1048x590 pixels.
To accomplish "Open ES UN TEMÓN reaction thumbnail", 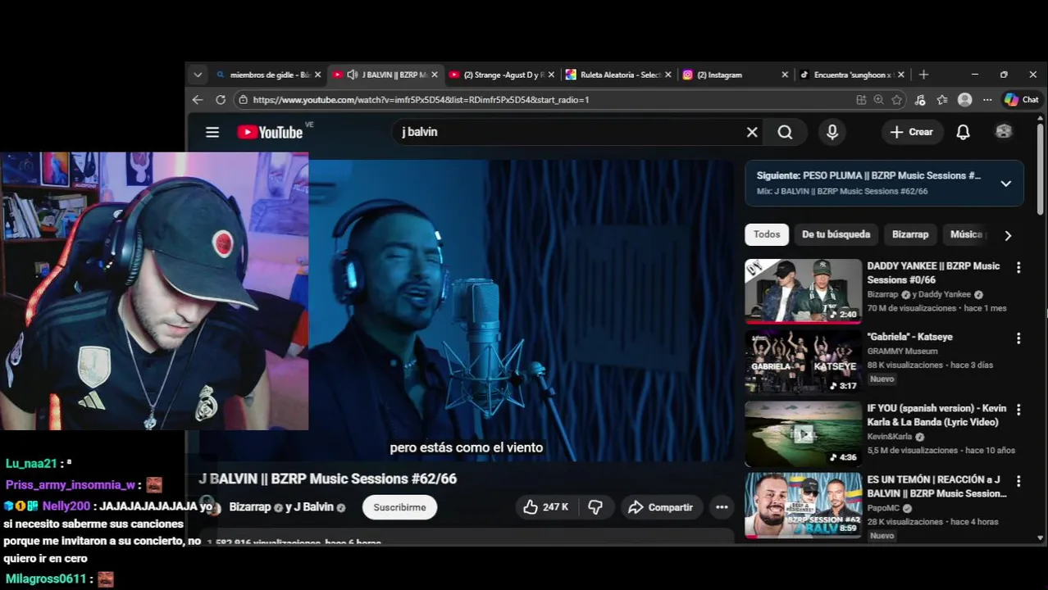I will pos(803,505).
